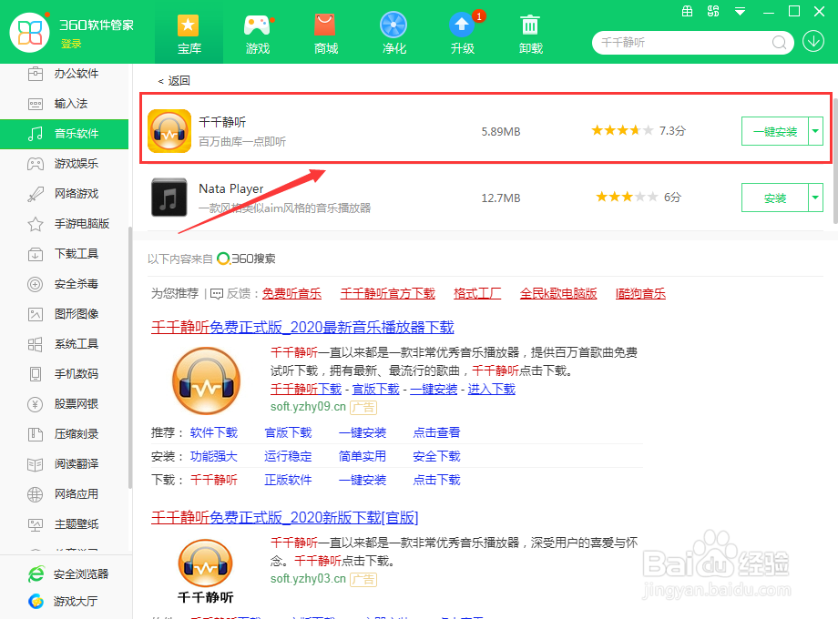Select 音乐软件 music category

[64, 134]
